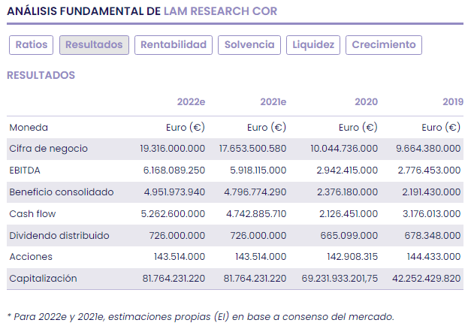Click the Acciones row label

31,257
